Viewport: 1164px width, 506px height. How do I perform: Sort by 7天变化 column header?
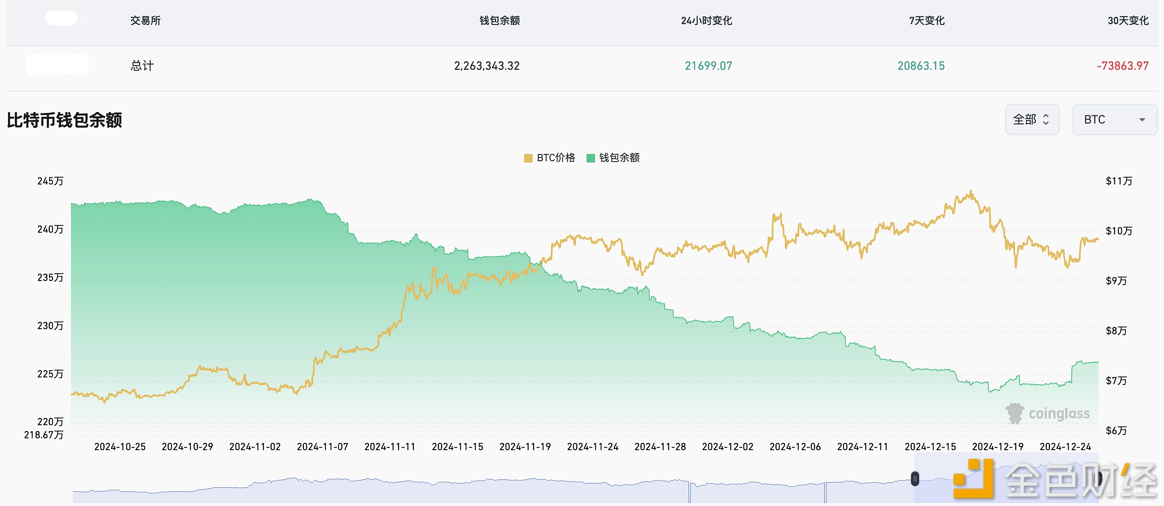pos(927,20)
